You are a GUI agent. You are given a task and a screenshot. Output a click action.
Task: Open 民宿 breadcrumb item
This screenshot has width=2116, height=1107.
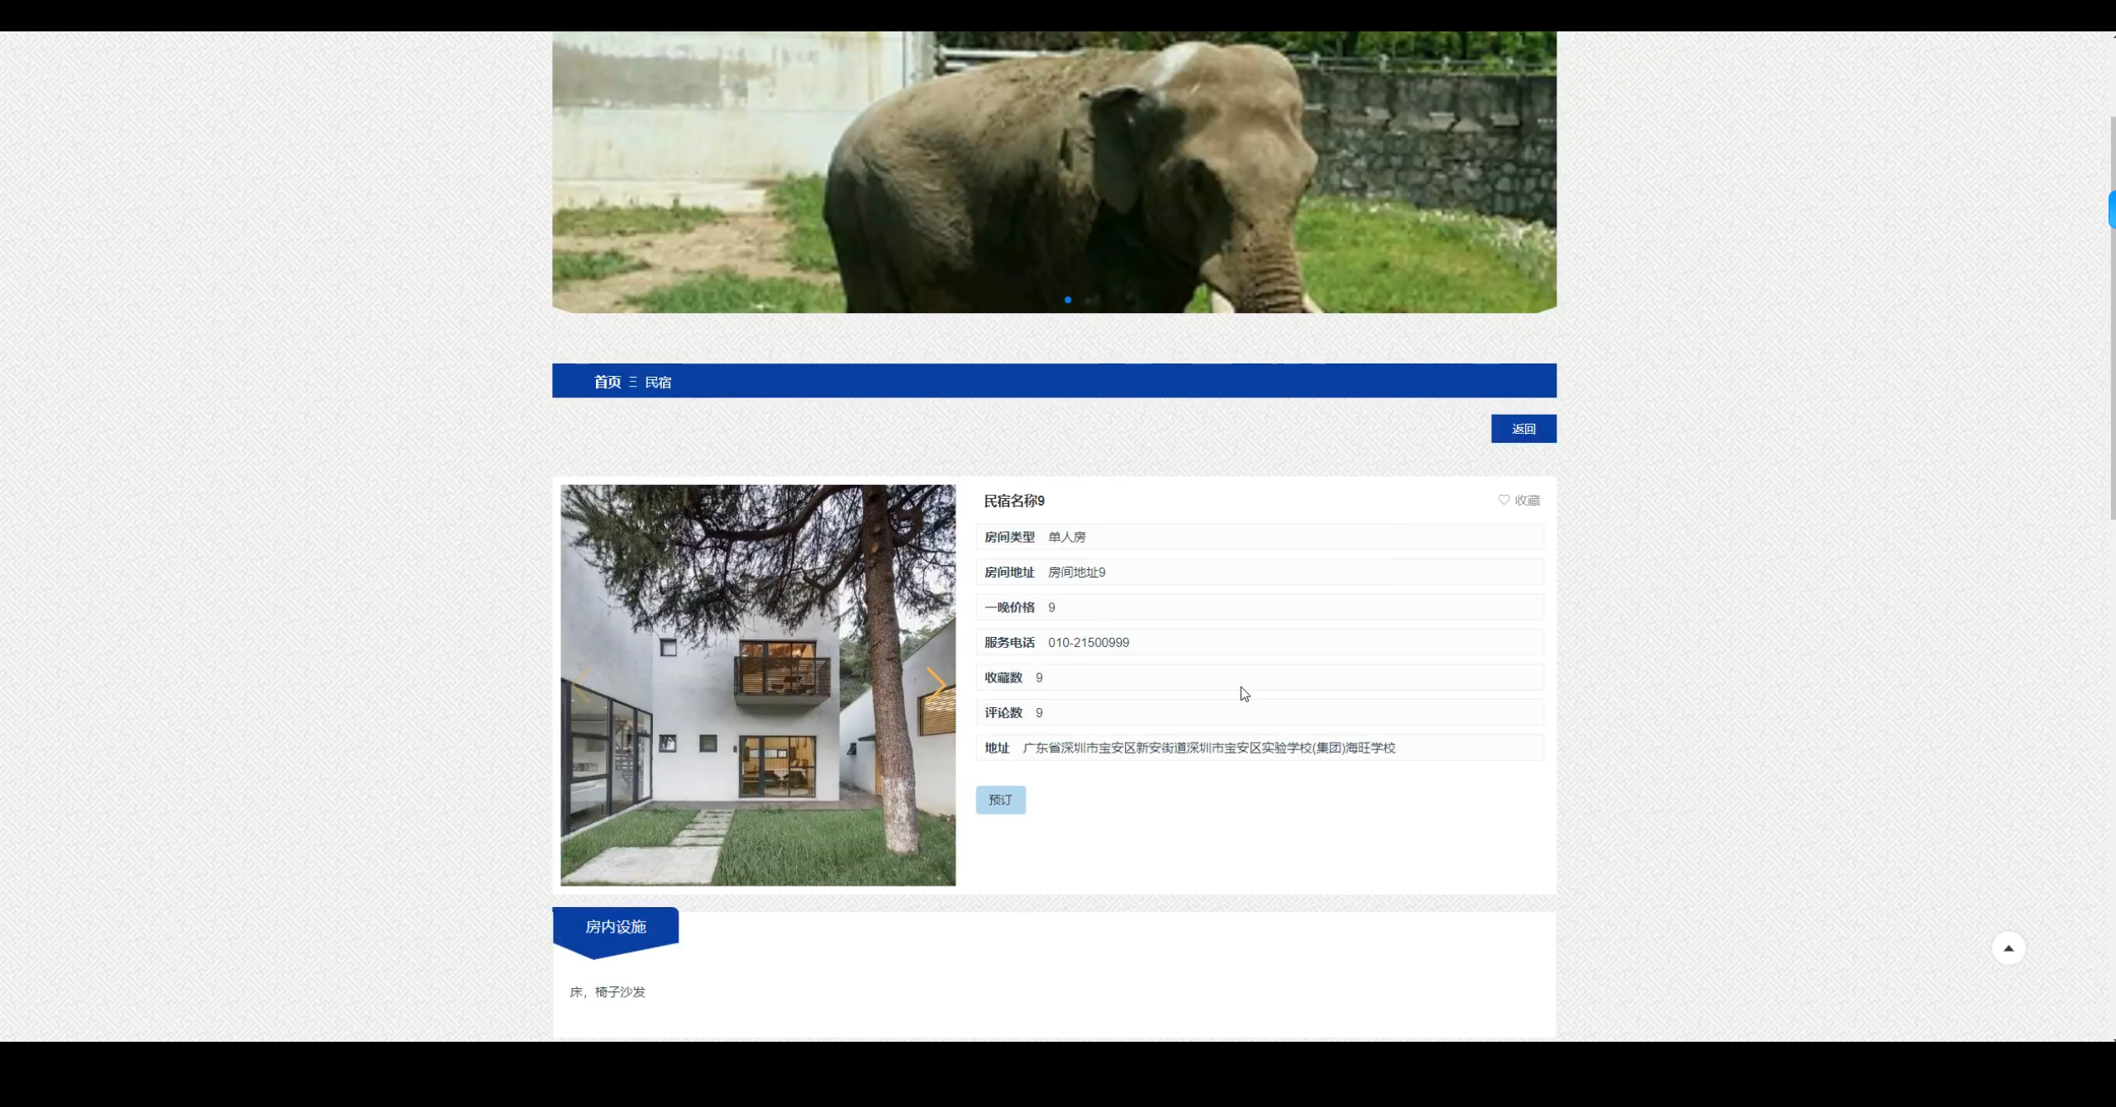(658, 382)
